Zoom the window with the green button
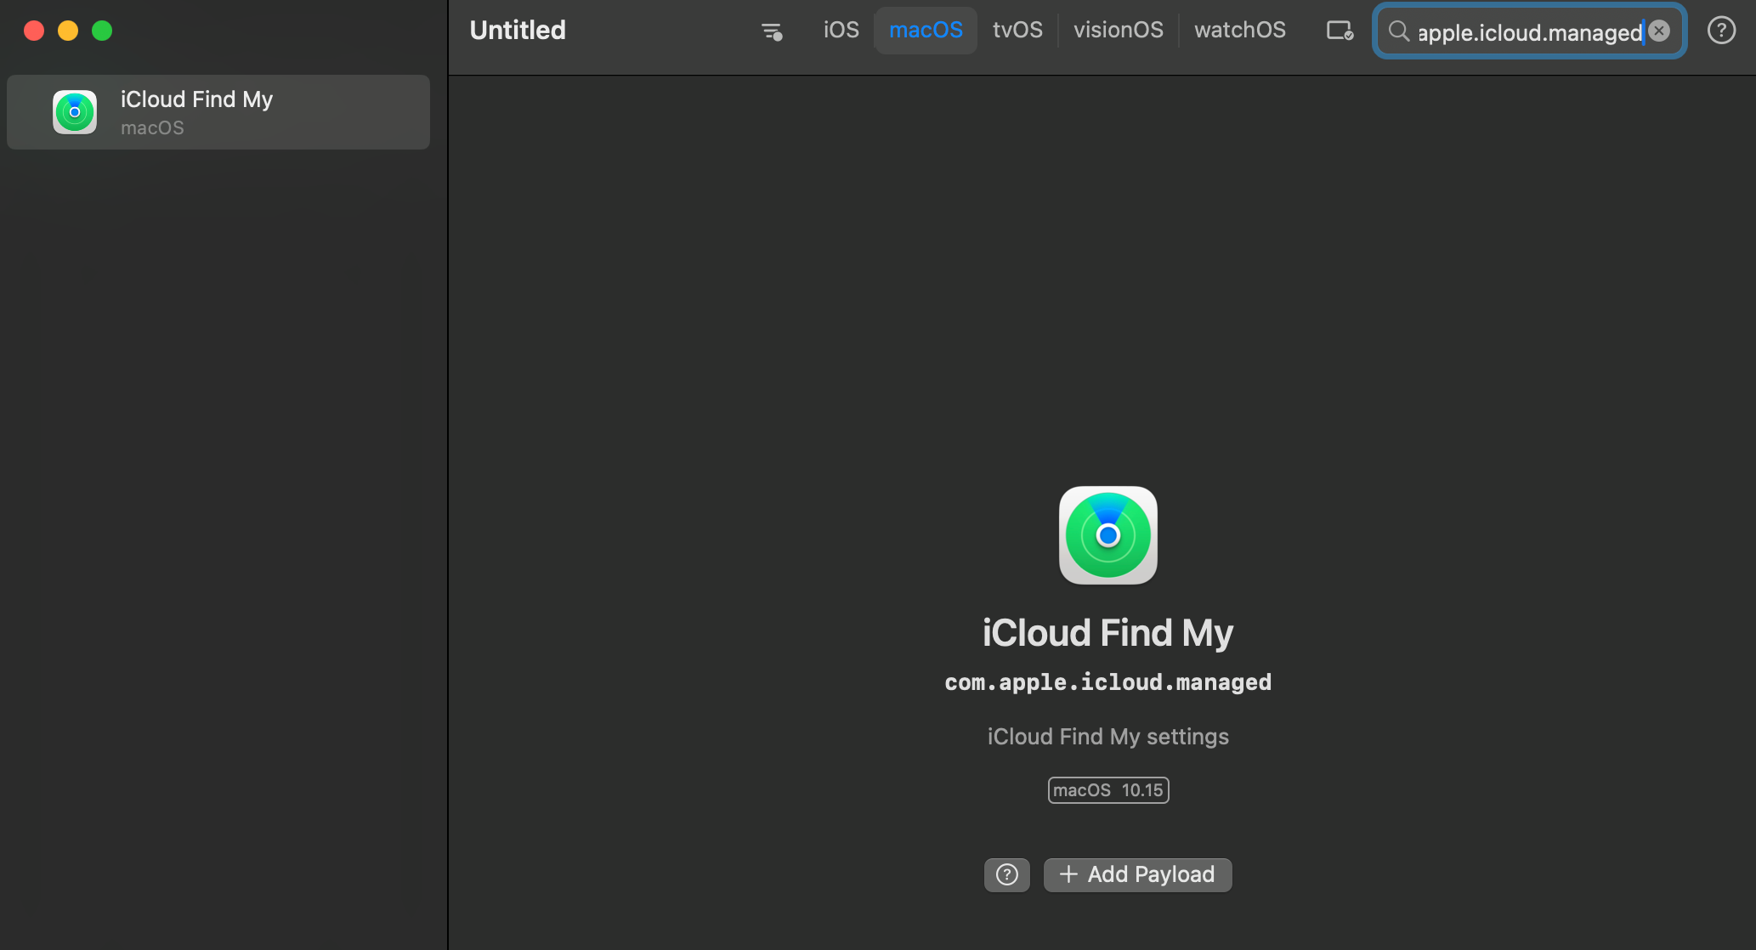This screenshot has height=950, width=1756. (102, 31)
